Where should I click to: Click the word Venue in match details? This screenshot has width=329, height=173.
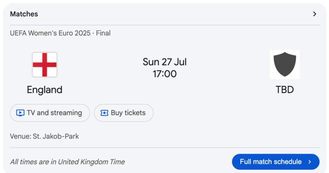click(20, 136)
